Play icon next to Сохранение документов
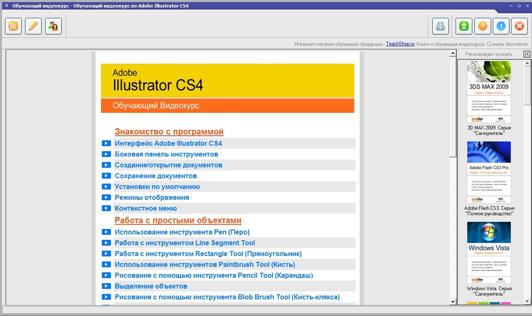The width and height of the screenshot is (532, 316). tap(106, 176)
